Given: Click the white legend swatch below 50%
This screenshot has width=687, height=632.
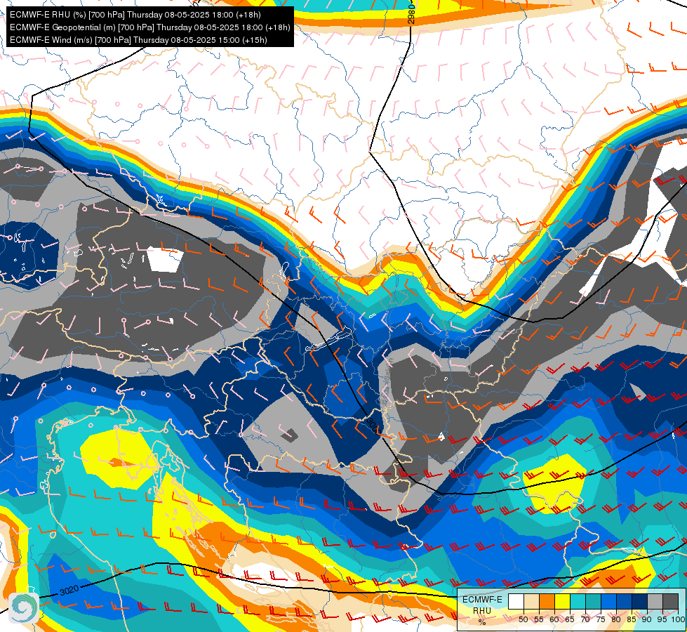Looking at the screenshot, I should 516,601.
